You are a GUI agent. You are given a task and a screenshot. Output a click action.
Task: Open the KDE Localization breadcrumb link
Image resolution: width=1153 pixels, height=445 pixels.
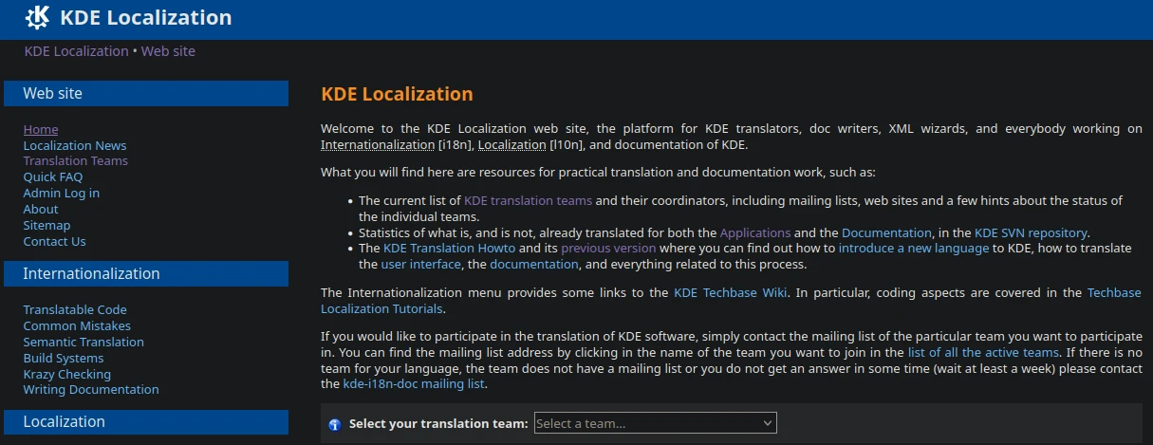[x=76, y=51]
